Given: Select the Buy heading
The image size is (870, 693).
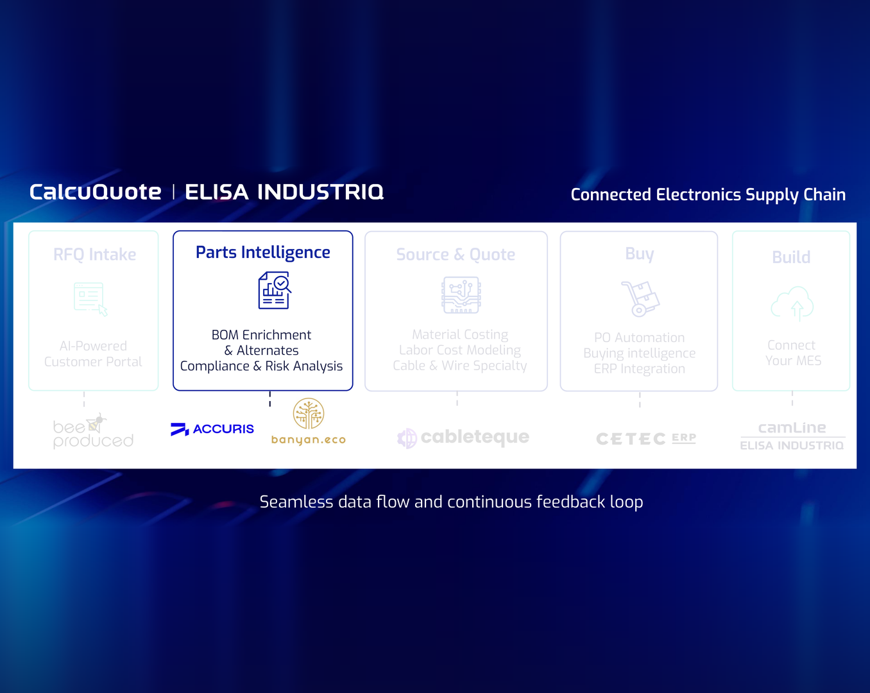Looking at the screenshot, I should (x=640, y=254).
